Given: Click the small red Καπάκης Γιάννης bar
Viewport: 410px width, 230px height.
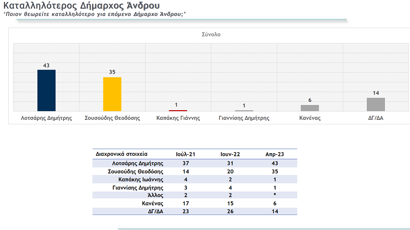Looking at the screenshot, I should coord(178,110).
